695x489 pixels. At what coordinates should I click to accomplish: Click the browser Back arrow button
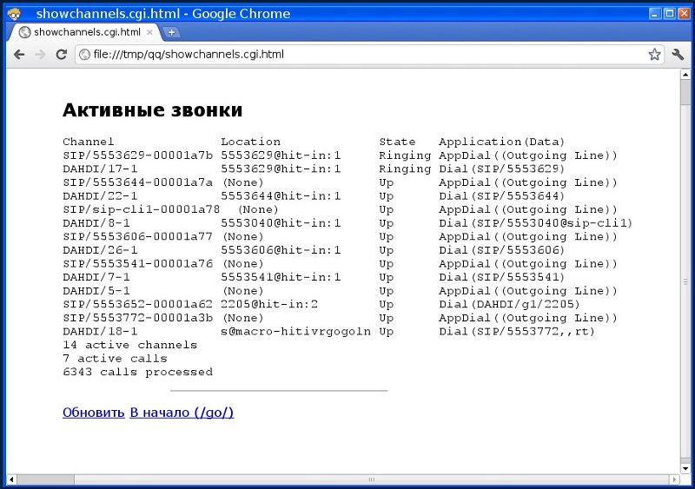pyautogui.click(x=18, y=54)
